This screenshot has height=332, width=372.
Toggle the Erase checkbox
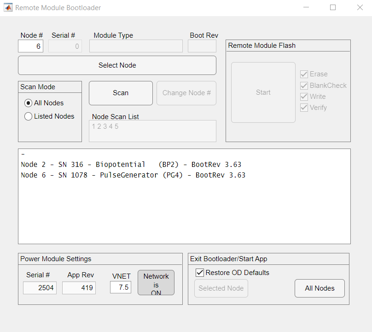[x=304, y=74]
